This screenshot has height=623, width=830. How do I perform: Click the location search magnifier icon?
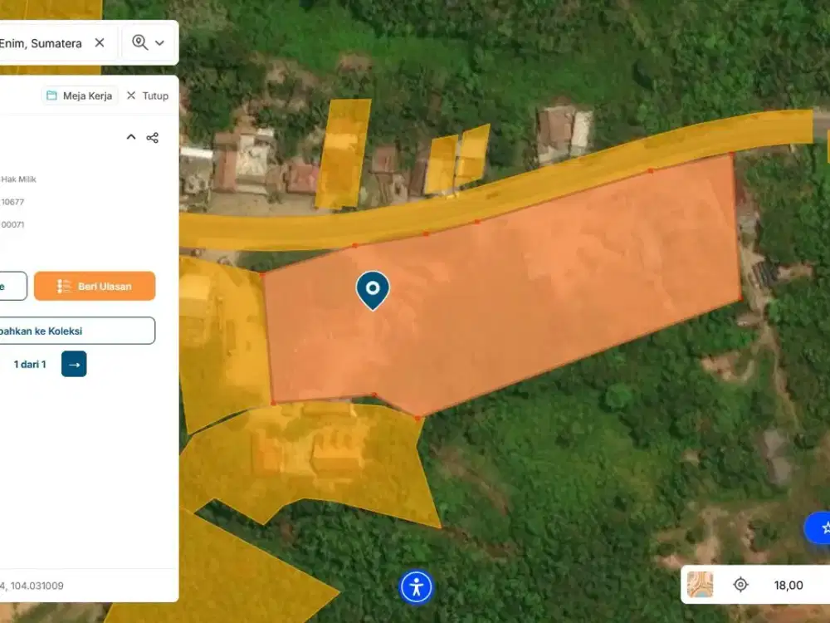[x=139, y=42]
